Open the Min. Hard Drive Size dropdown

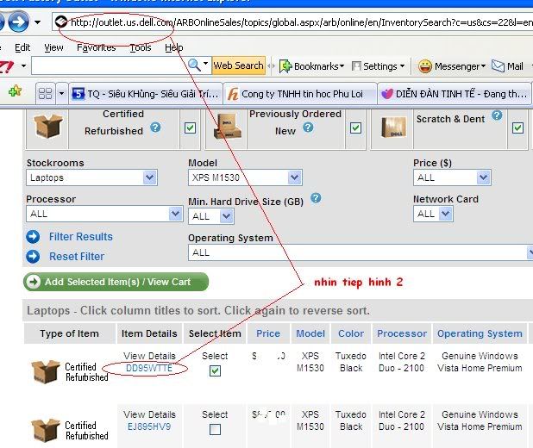(x=211, y=216)
